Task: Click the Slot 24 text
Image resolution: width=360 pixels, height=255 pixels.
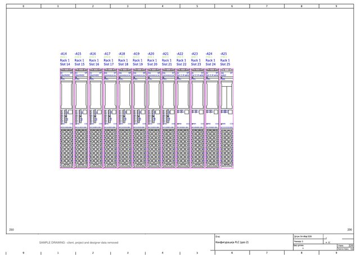Action: 210,64
